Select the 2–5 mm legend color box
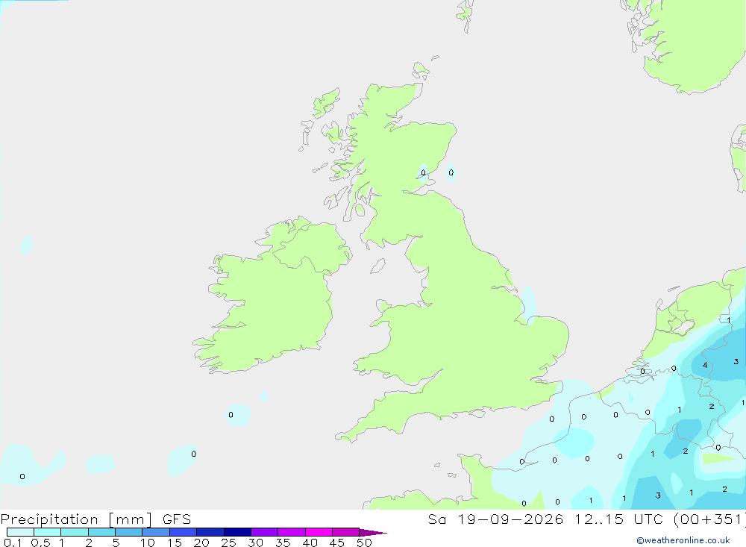746x547 pixels. (101, 532)
